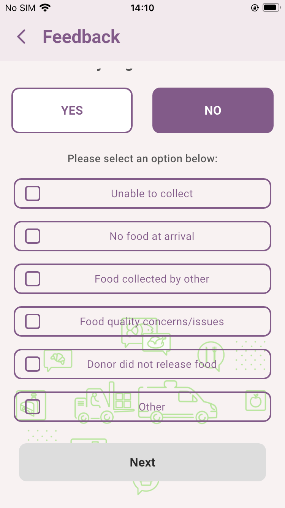
Task: Tap the rotation lock status icon
Action: [255, 8]
